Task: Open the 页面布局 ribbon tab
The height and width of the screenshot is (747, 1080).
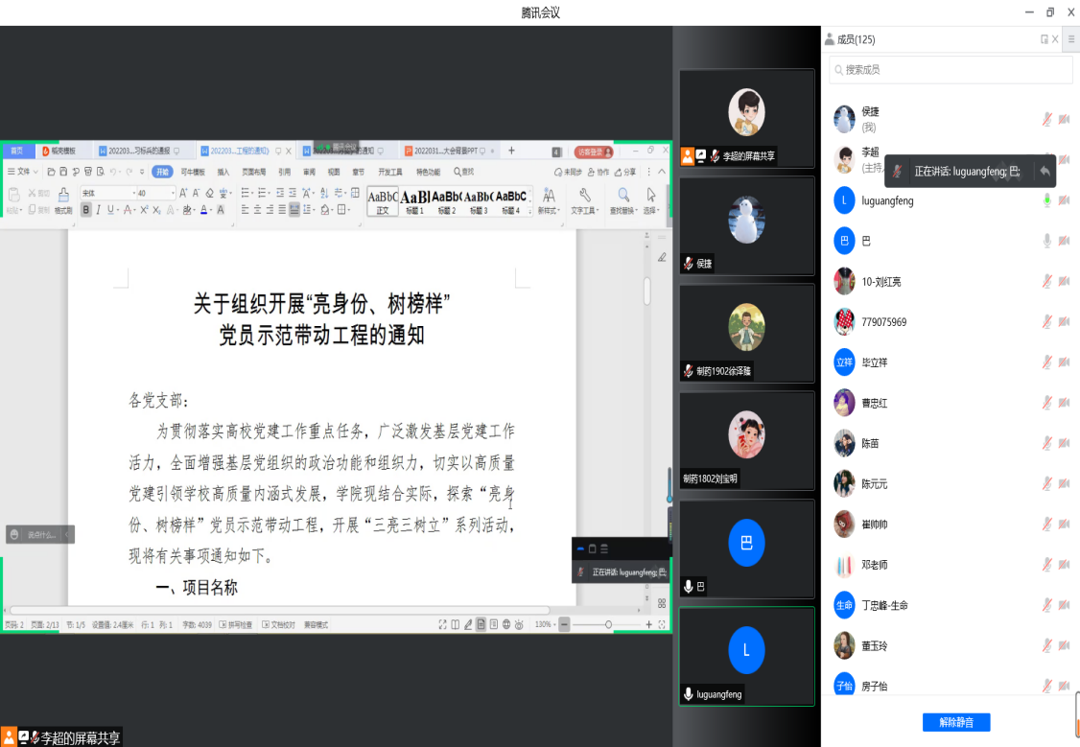Action: (x=254, y=173)
